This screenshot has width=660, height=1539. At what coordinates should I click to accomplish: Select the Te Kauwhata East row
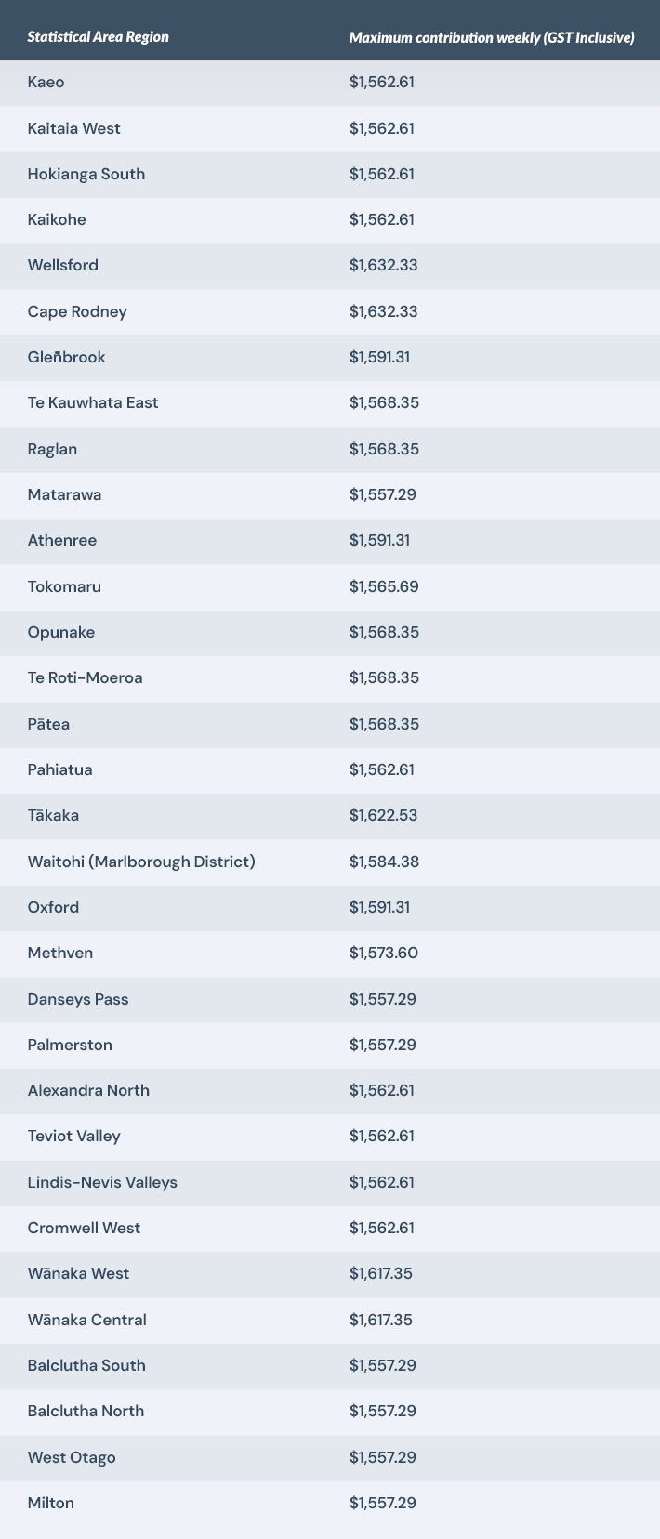tap(330, 402)
